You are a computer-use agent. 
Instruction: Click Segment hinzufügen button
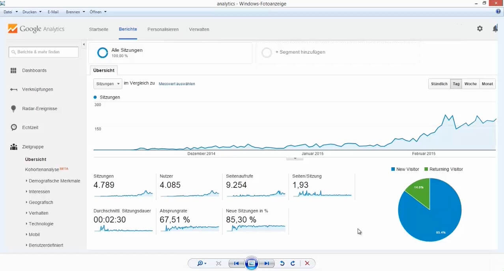pyautogui.click(x=300, y=52)
